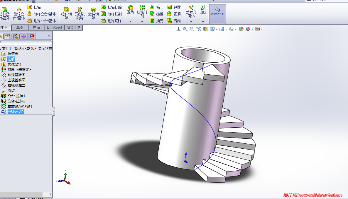348x199 pixels.
Task: Expand more manager tabs chevron
Action: 49,36
